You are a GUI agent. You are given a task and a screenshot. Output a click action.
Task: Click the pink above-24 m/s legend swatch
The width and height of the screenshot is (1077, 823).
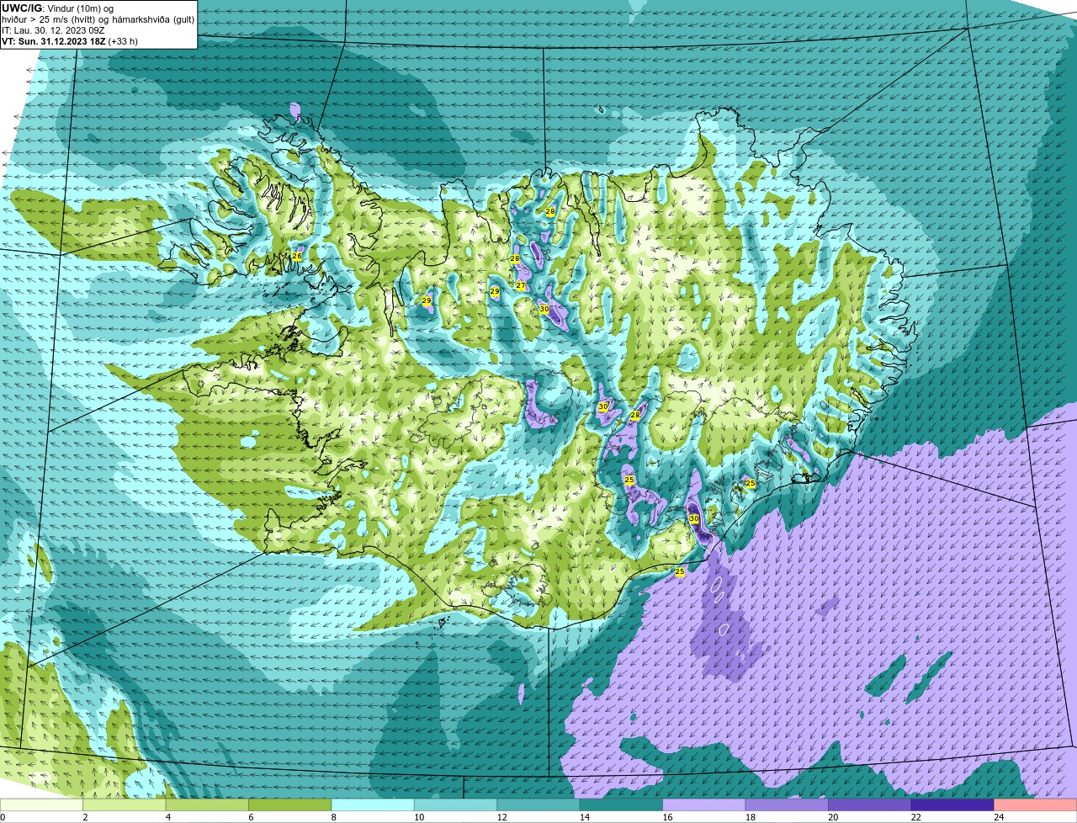pos(1036,804)
